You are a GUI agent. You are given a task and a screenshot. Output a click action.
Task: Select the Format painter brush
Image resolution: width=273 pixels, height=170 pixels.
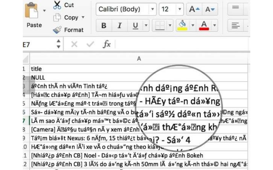pyautogui.click(x=57, y=30)
